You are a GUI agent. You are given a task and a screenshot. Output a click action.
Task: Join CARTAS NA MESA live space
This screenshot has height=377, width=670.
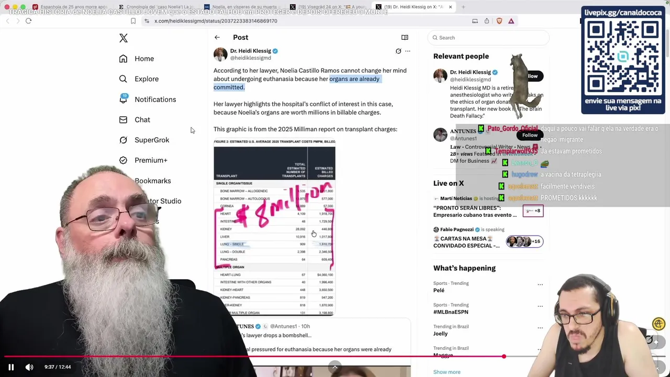point(466,242)
